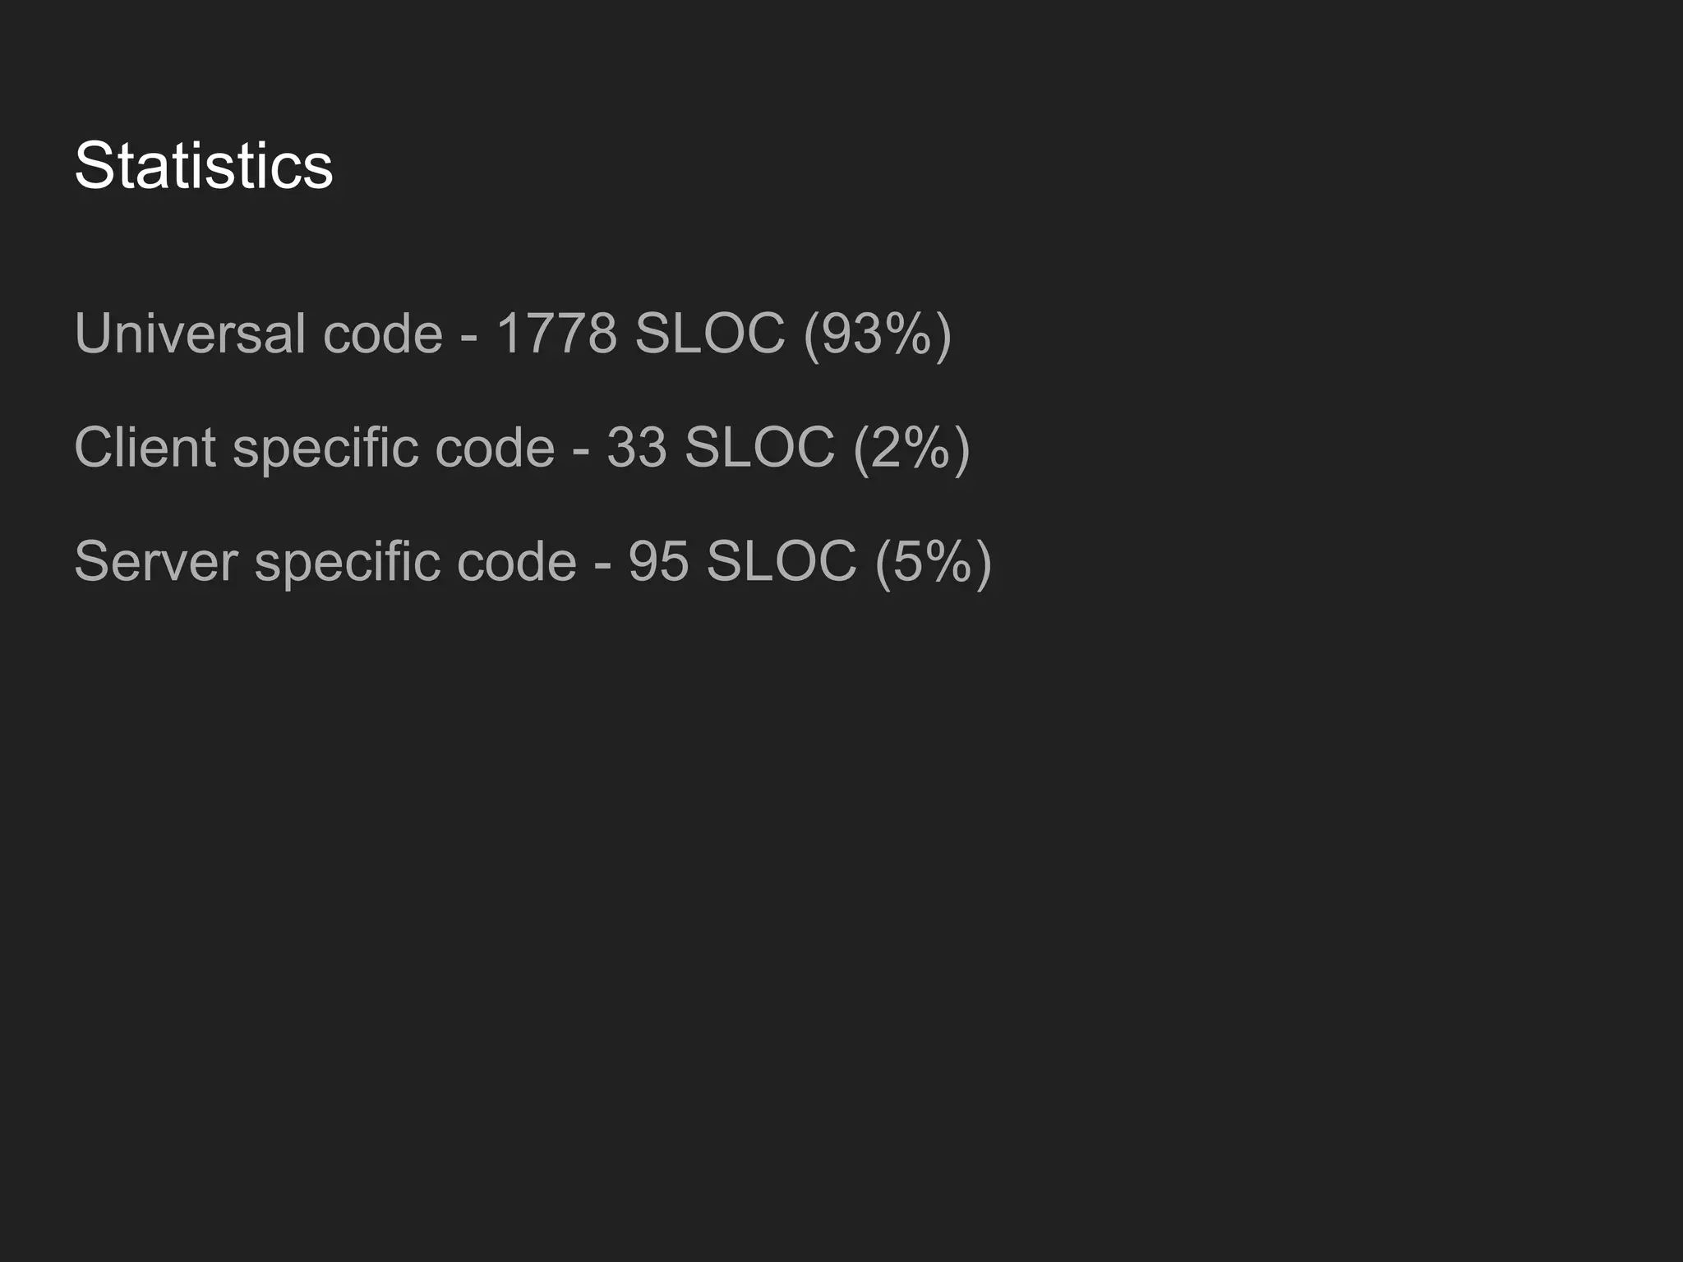The image size is (1683, 1262).
Task: Click the number 95
Action: pyautogui.click(x=658, y=562)
